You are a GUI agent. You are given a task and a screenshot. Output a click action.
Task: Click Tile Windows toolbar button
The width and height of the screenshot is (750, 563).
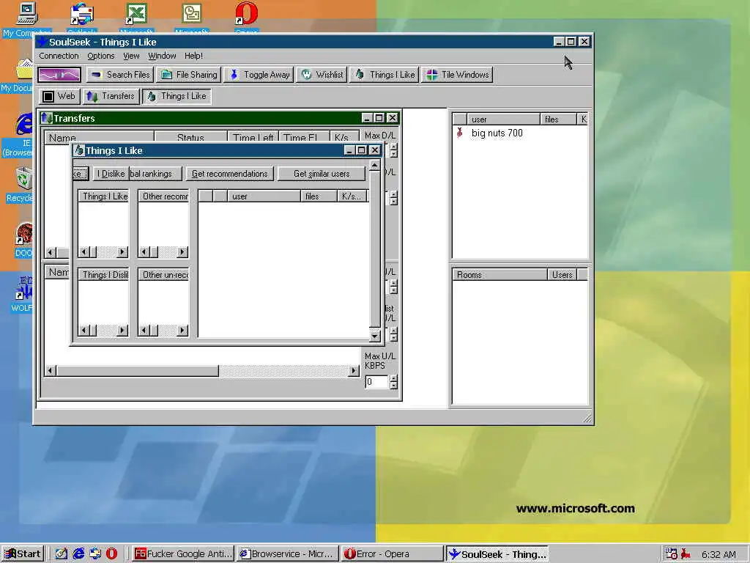457,75
